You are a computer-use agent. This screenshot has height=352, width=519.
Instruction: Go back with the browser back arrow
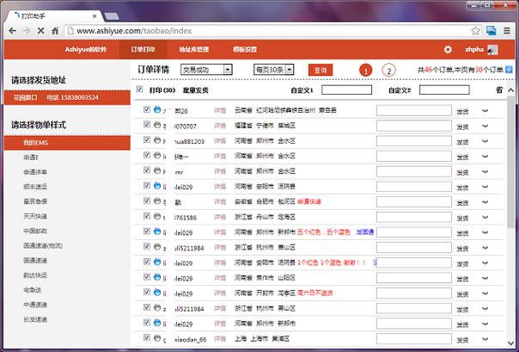point(13,31)
